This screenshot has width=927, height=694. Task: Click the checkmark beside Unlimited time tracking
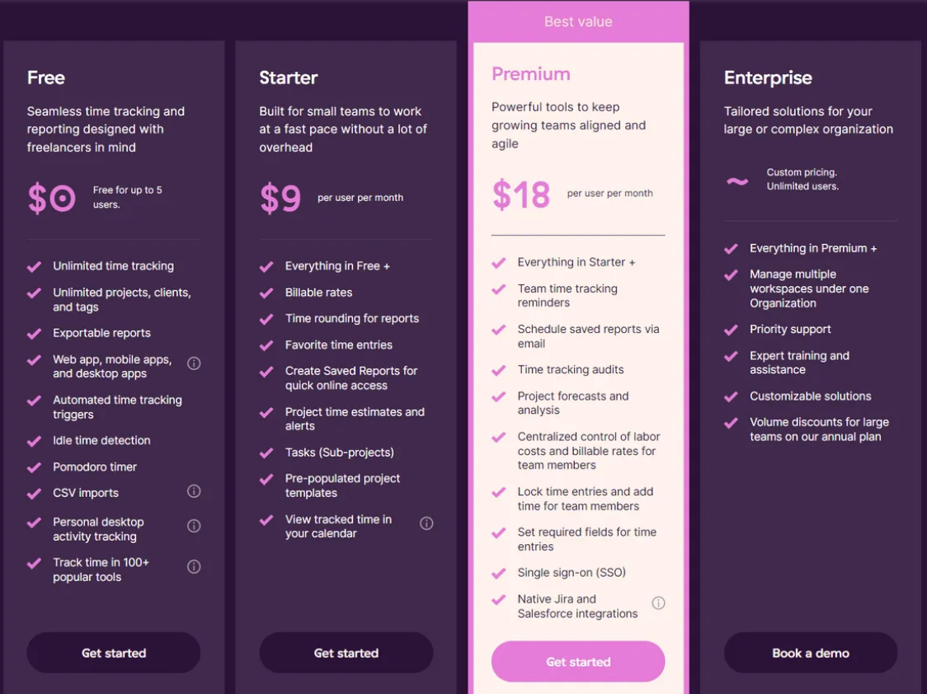(35, 266)
